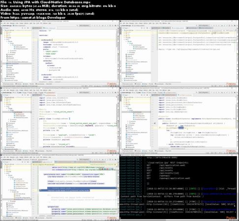Image resolution: width=239 pixels, height=221 pixels.
Task: Select the highlighted project tree row in top-right frame
Action: coord(136,73)
